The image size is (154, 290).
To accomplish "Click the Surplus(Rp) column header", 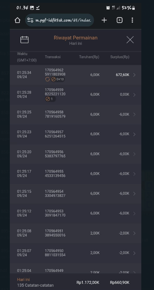I will click(x=120, y=57).
